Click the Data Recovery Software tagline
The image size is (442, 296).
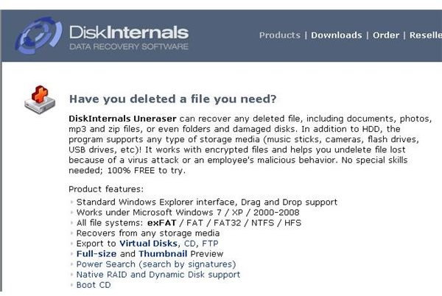coord(129,46)
